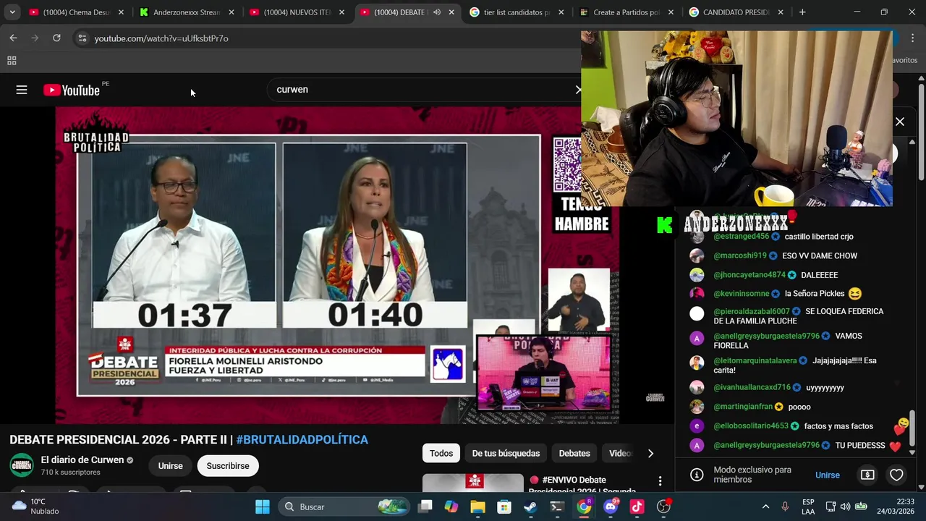Viewport: 926px width, 521px height.
Task: Open options menu for #ENVIVO Debate video
Action: 660,481
